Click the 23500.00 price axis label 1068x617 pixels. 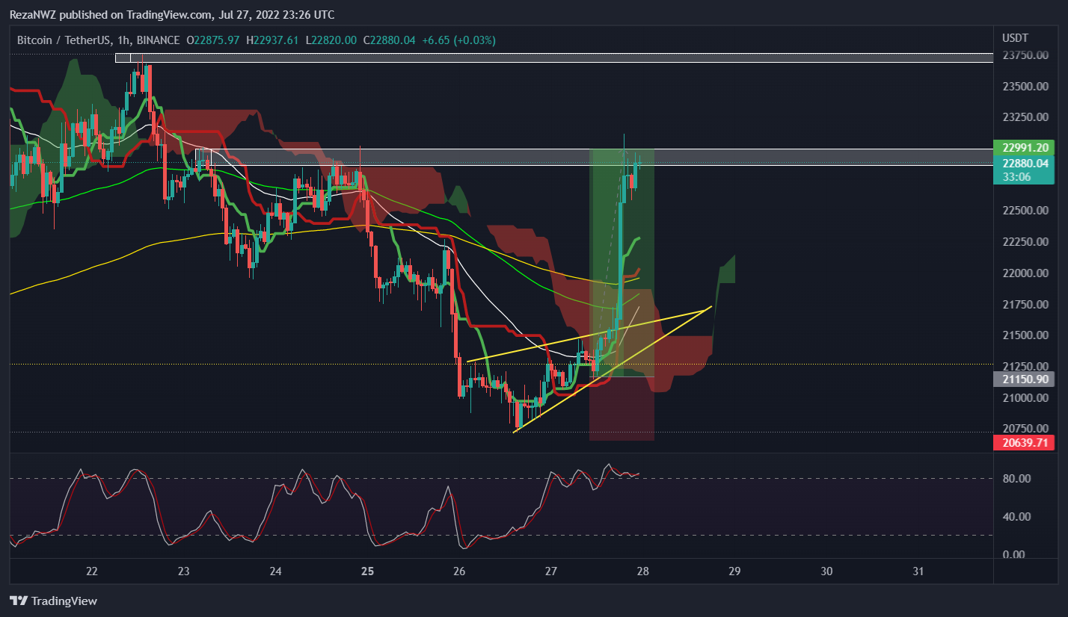[1025, 87]
